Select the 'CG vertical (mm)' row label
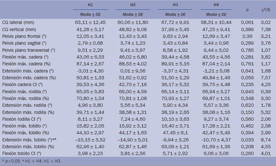The width and height of the screenshot is (276, 166). click(x=19, y=29)
